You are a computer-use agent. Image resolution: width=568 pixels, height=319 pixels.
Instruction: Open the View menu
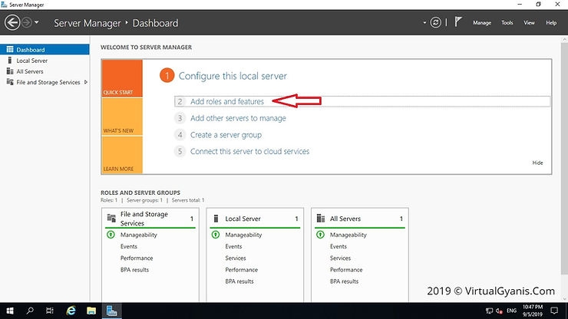(529, 23)
